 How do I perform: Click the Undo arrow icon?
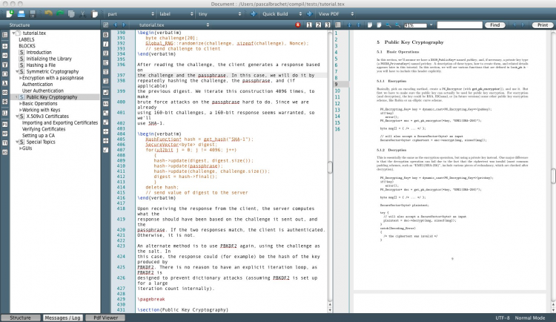tap(48, 13)
